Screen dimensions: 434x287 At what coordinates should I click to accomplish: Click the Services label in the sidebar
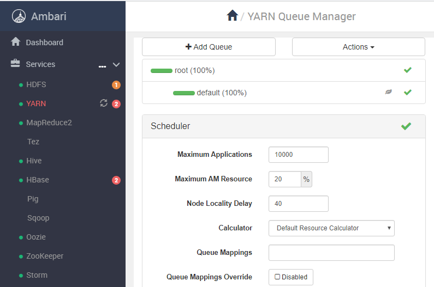[x=40, y=64]
